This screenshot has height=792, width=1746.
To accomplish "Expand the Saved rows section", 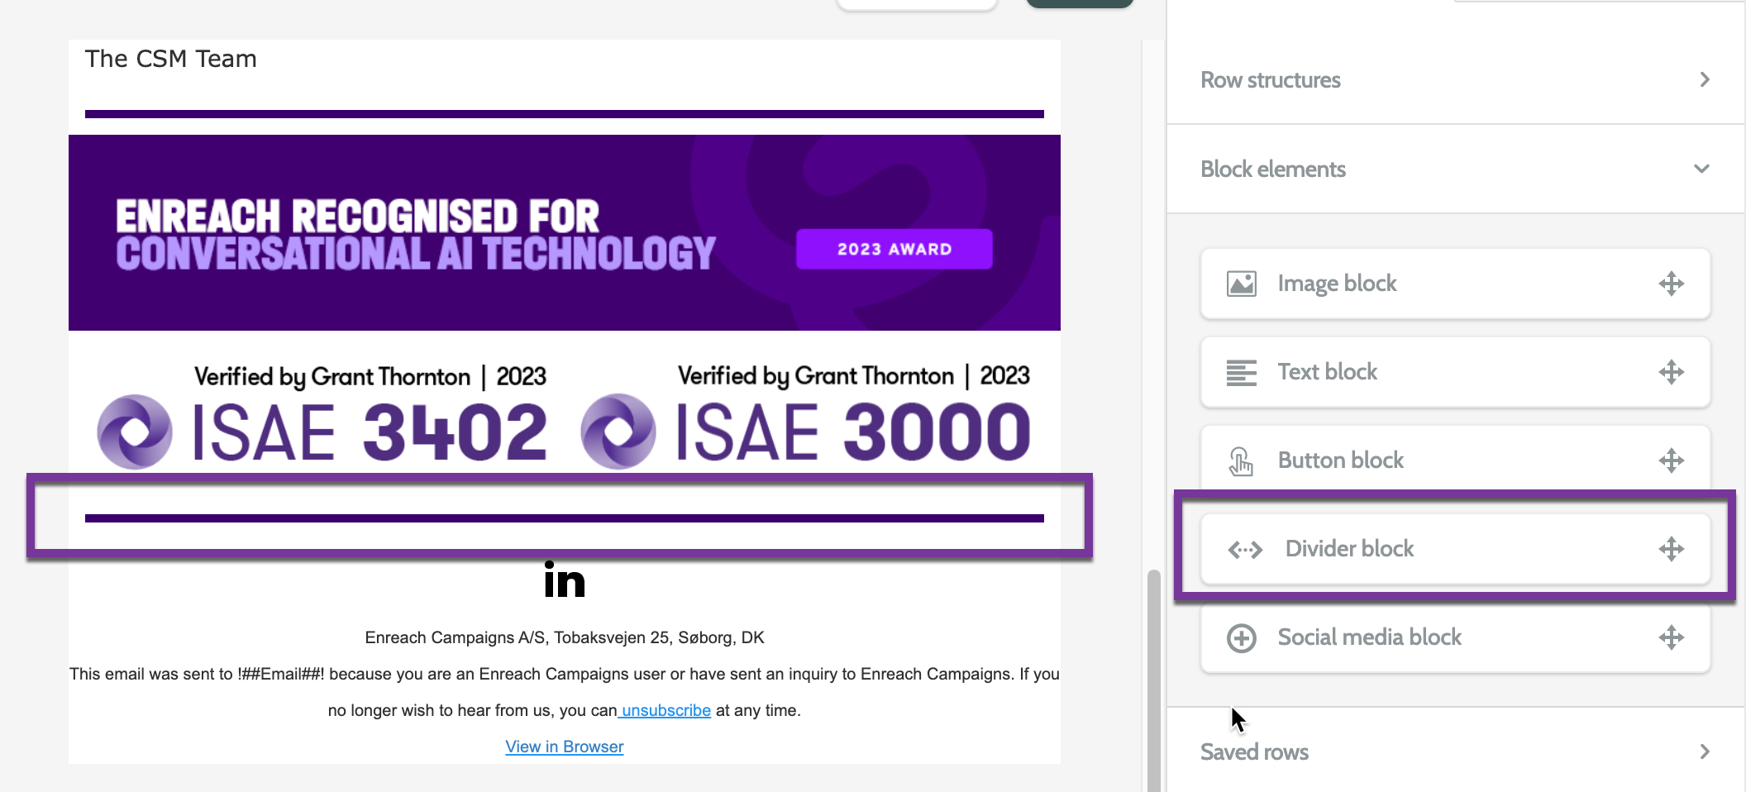I will (x=1704, y=751).
